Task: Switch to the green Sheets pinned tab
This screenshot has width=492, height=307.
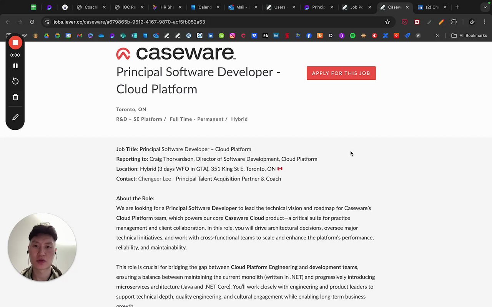Action: coord(33,7)
